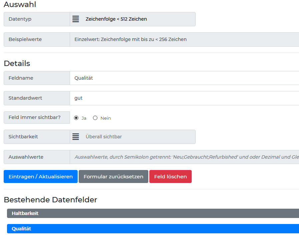
Task: Select the Qualität entry in existing fields
Action: [153, 229]
